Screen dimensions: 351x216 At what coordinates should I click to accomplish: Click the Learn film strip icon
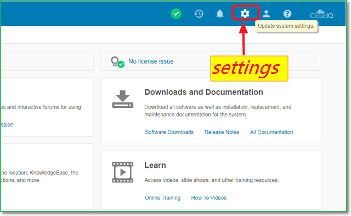[x=123, y=172]
